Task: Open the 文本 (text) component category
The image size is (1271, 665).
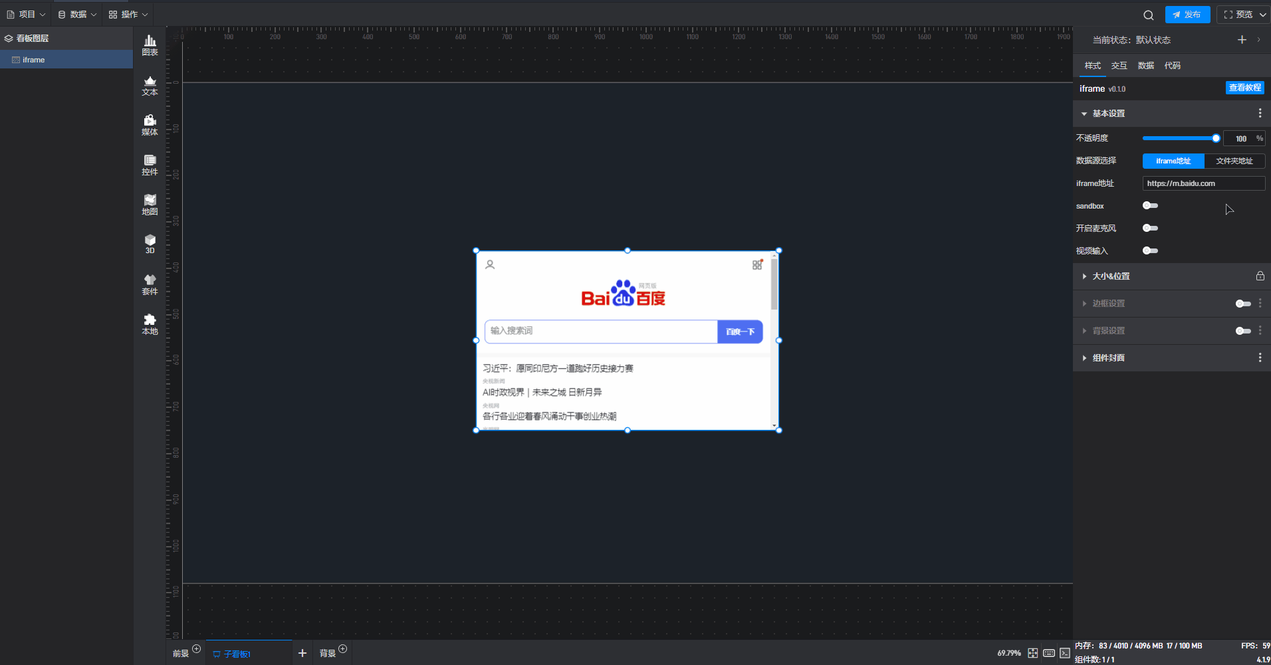Action: point(150,86)
